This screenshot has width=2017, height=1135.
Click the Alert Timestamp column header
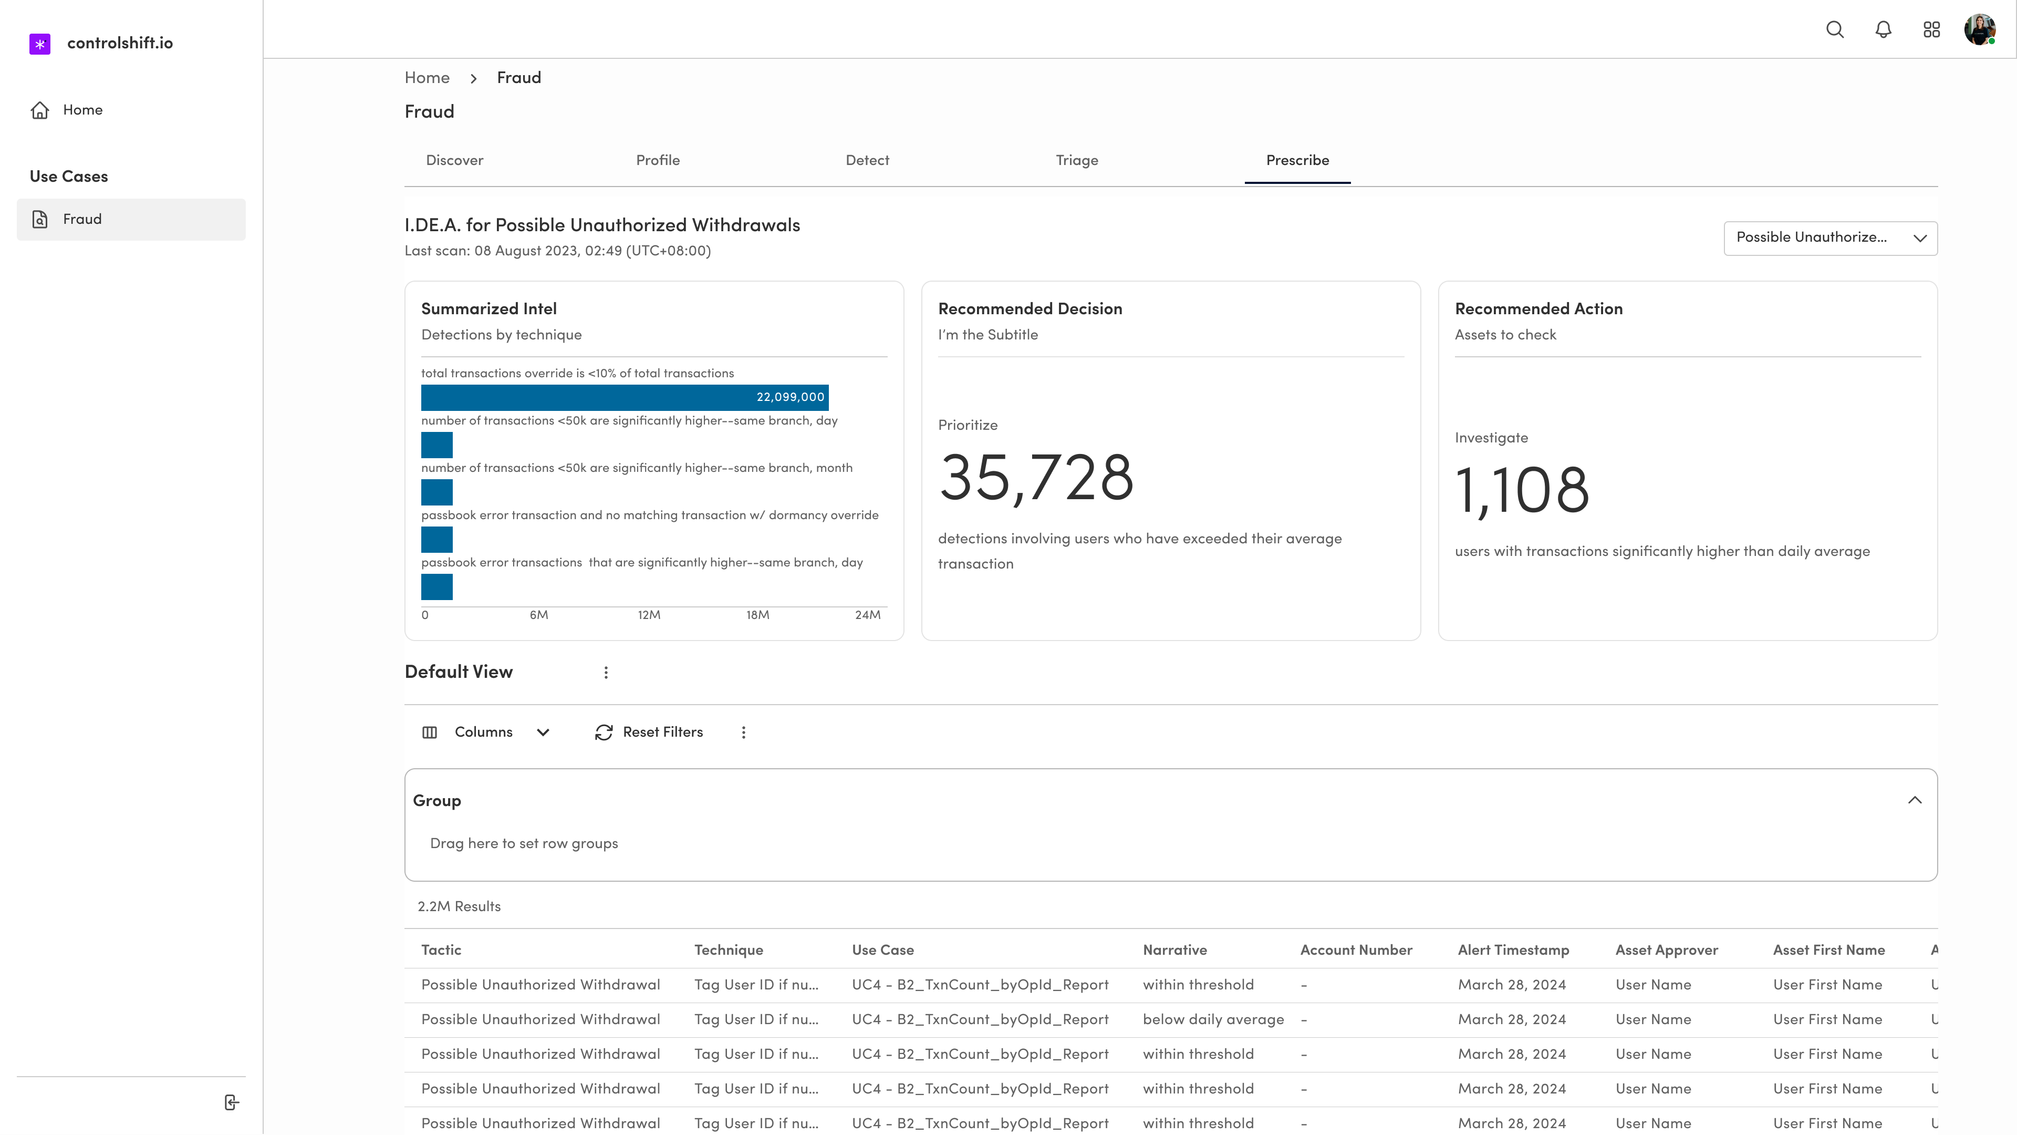(1513, 950)
